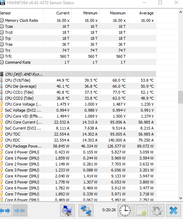Click the lightning icon beside CPU EDC
The width and height of the screenshot is (183, 219).
click(x=2, y=140)
